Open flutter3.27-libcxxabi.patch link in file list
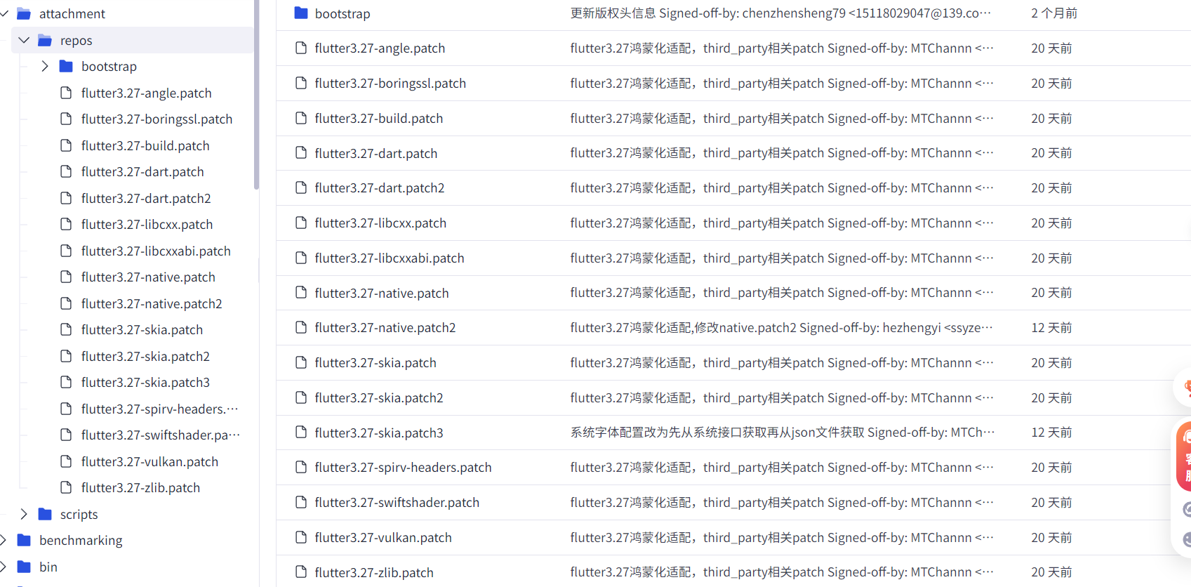 [390, 258]
